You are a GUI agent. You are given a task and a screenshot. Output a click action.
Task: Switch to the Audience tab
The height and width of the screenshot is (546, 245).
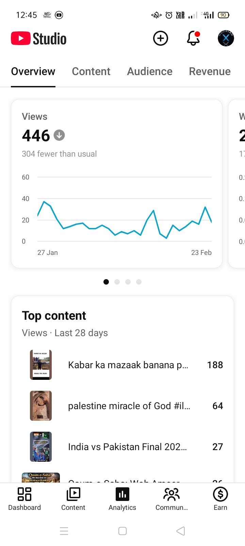tap(150, 71)
